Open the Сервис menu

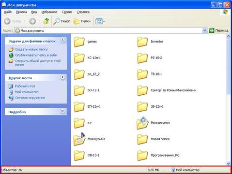(x=67, y=12)
